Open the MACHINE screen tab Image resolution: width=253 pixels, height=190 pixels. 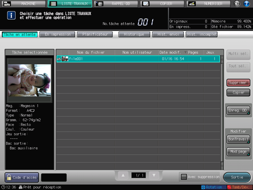tap(24, 3)
